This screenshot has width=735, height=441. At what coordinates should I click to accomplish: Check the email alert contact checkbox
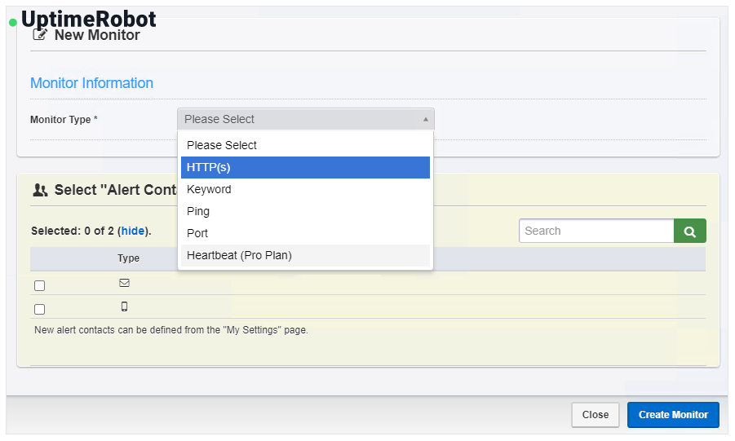coord(40,286)
